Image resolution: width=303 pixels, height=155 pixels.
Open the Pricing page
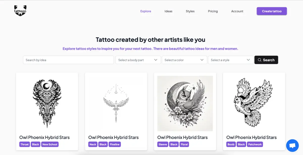pyautogui.click(x=213, y=11)
